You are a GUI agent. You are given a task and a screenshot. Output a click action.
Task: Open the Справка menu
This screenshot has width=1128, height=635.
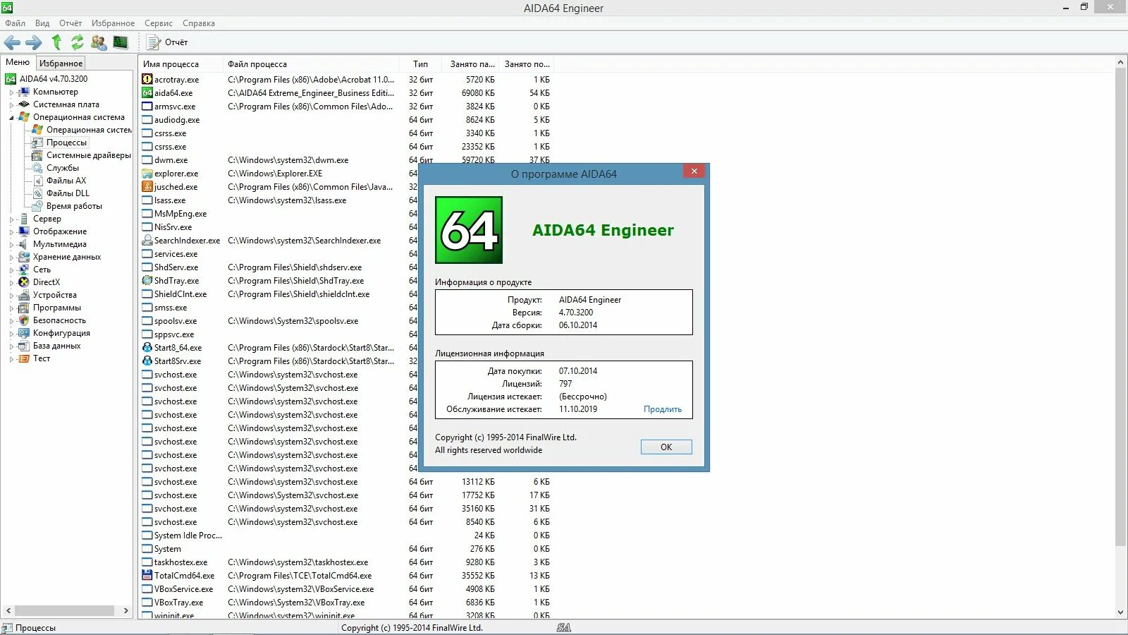(x=199, y=23)
